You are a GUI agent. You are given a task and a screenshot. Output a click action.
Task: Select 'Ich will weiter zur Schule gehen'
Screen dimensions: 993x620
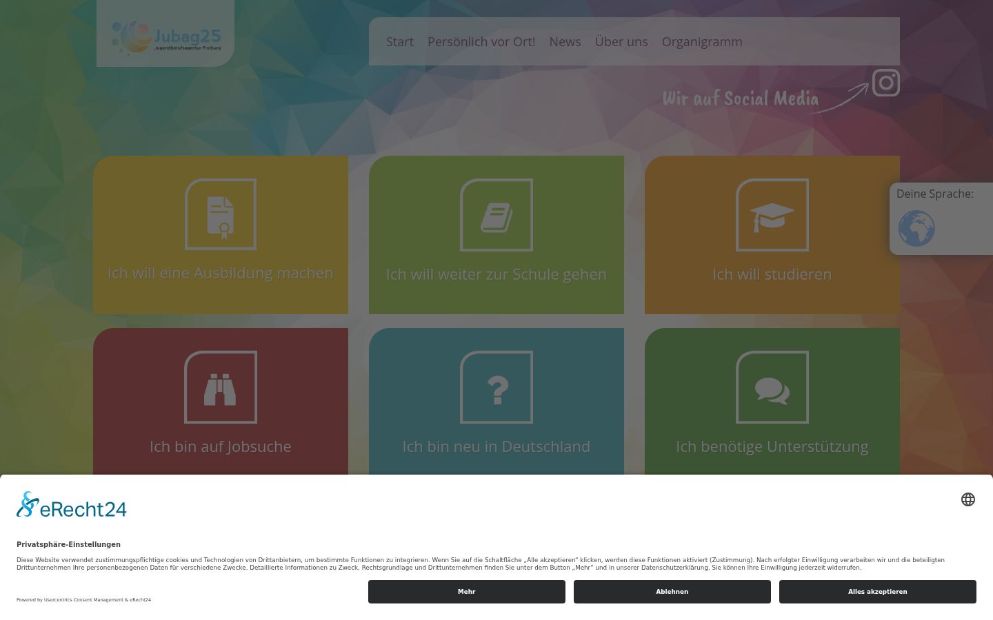[496, 274]
